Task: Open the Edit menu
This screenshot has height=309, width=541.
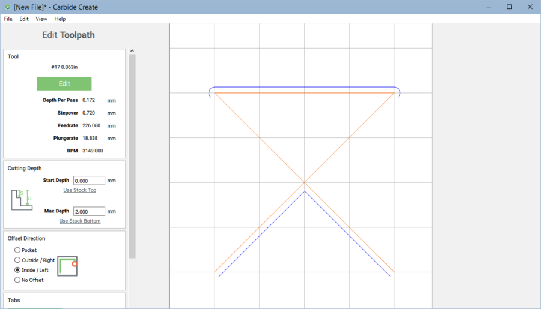Action: pos(24,19)
